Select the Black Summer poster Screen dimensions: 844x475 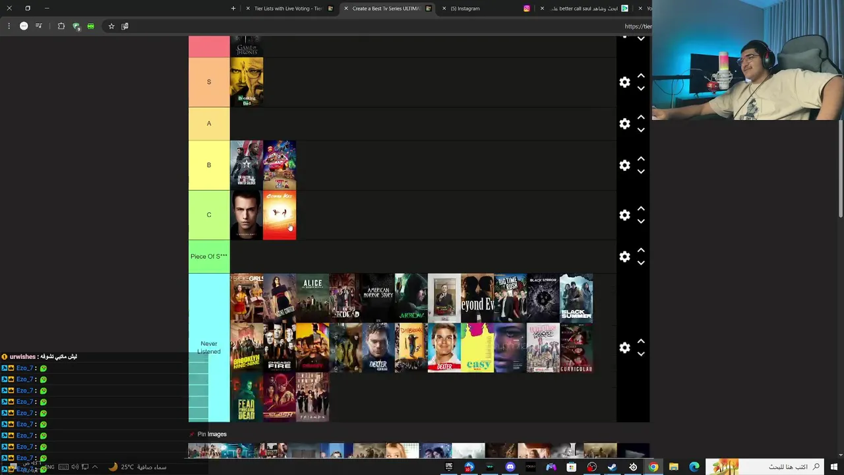(x=576, y=298)
